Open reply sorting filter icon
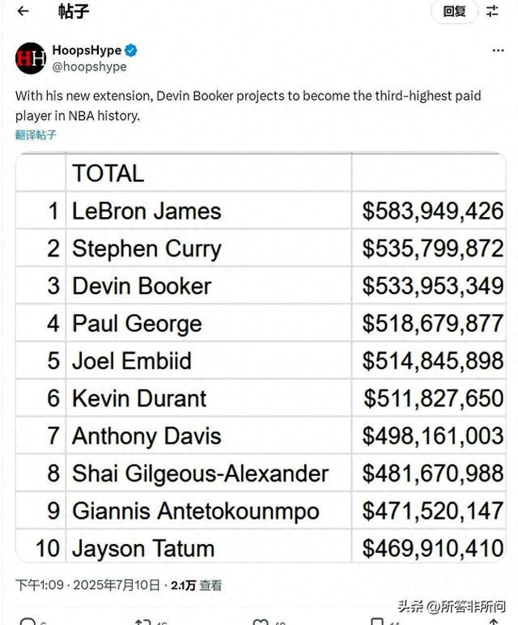This screenshot has width=518, height=625. (x=492, y=11)
